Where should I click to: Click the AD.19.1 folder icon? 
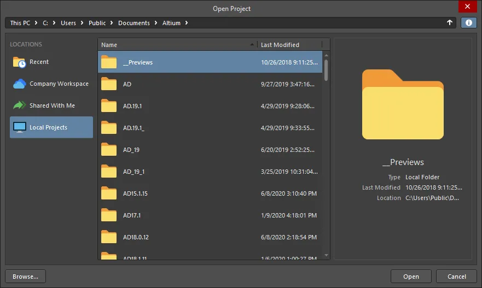(x=109, y=105)
